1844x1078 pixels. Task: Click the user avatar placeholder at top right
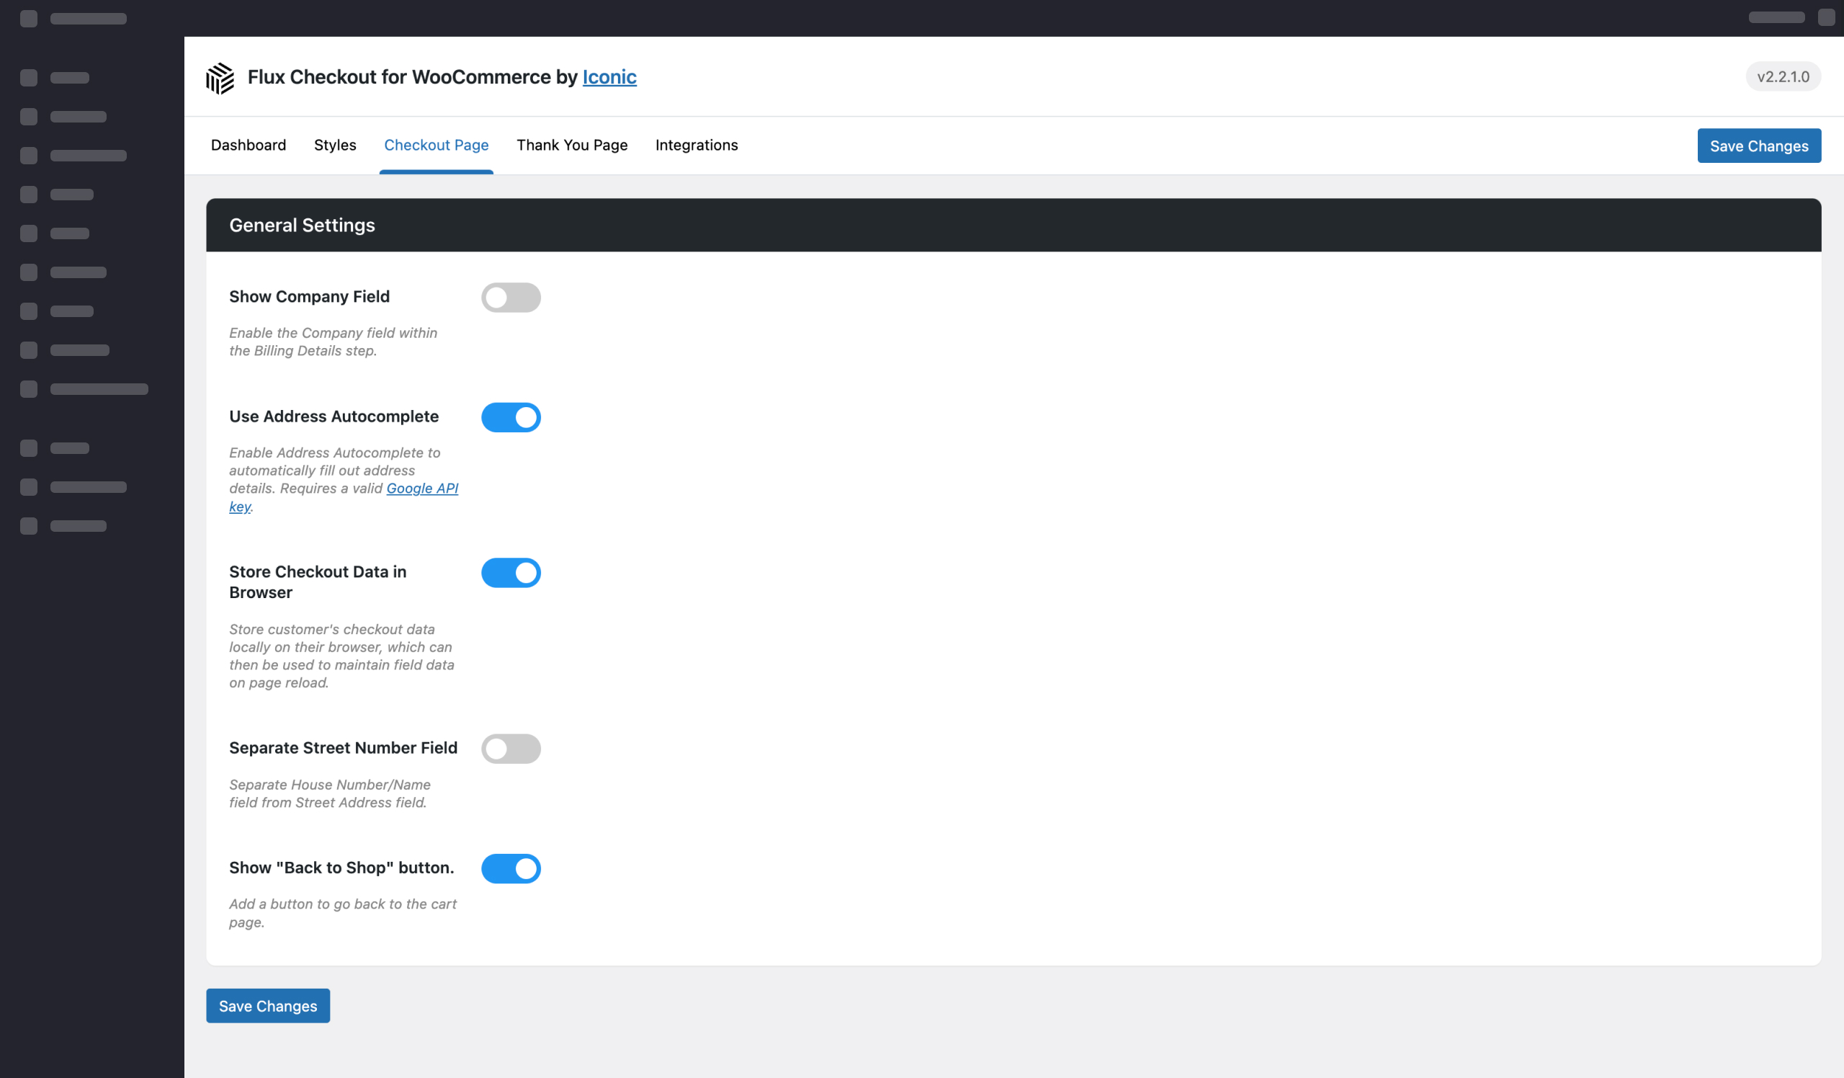pyautogui.click(x=1827, y=16)
